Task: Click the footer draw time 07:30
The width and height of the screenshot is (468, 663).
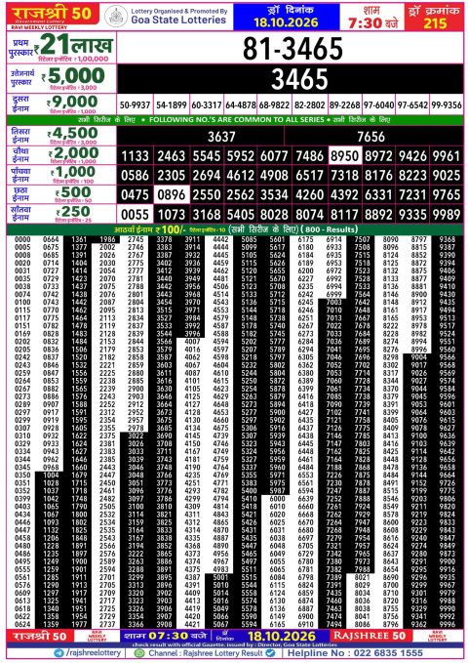Action: (168, 636)
